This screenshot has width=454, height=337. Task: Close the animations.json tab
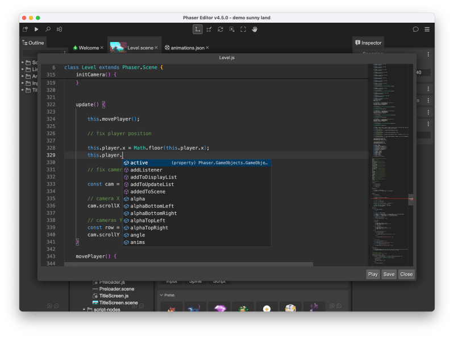(x=207, y=48)
